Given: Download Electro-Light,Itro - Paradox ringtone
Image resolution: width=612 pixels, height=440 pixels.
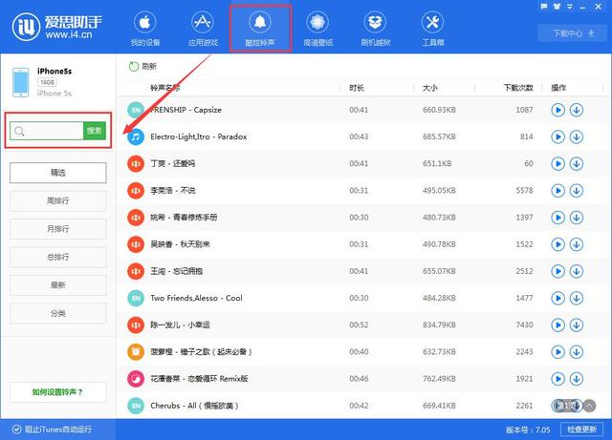Looking at the screenshot, I should pyautogui.click(x=577, y=136).
